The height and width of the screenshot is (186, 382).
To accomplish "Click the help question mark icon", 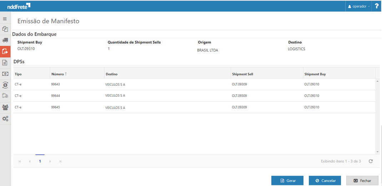I will pyautogui.click(x=377, y=6).
